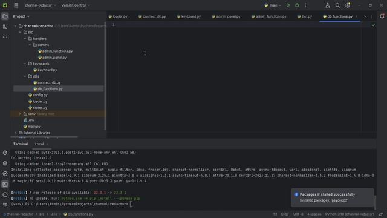Collapse the keyboards folder
The image size is (387, 218).
25,64
